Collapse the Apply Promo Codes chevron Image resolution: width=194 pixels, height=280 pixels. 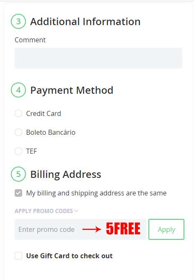pos(77,211)
